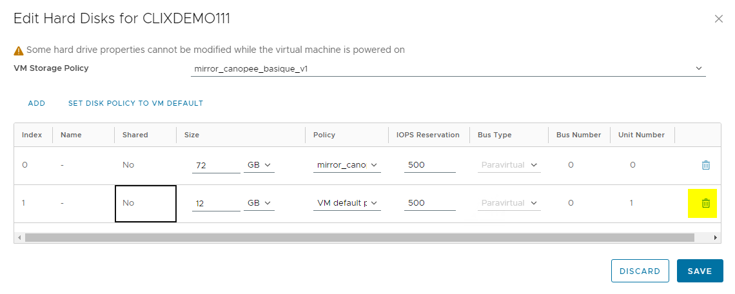This screenshot has width=735, height=294.
Task: Edit IOPS Reservation field for disk 0
Action: pyautogui.click(x=430, y=165)
